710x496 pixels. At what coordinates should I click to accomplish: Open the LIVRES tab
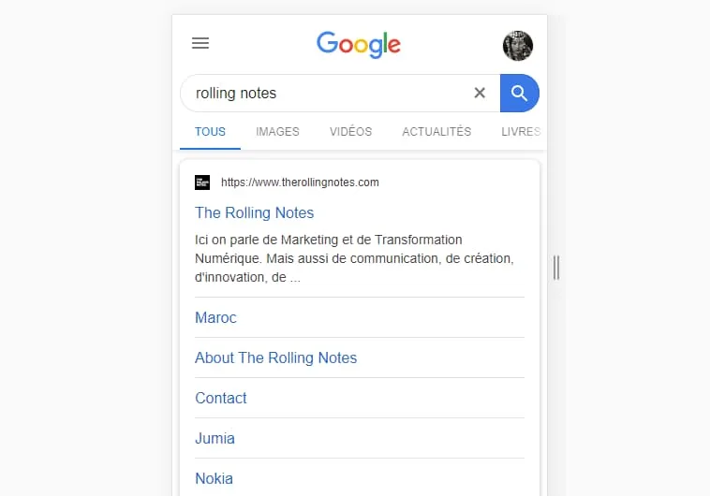521,132
